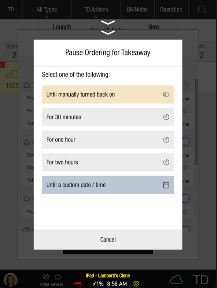Choose pause For one hour
The width and height of the screenshot is (217, 288).
pyautogui.click(x=108, y=140)
